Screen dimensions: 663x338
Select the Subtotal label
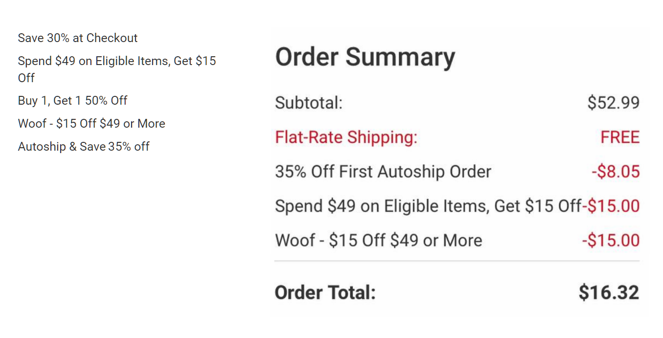pyautogui.click(x=309, y=103)
